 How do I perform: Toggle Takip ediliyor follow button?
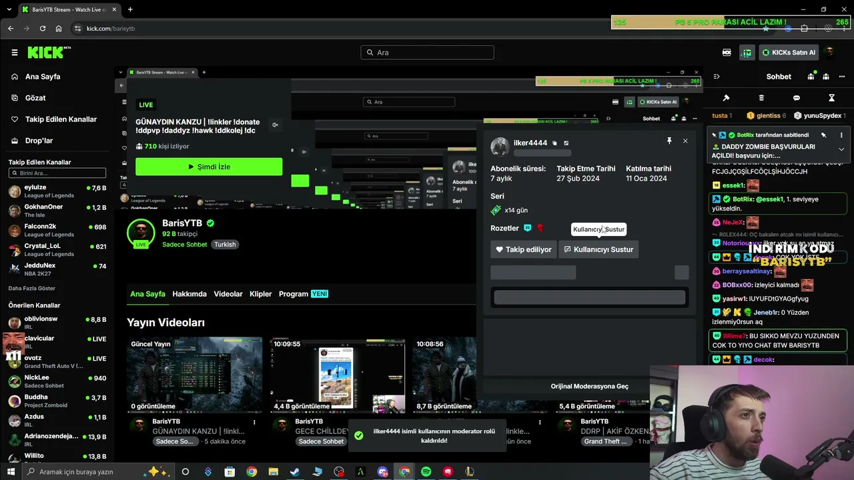tap(524, 249)
